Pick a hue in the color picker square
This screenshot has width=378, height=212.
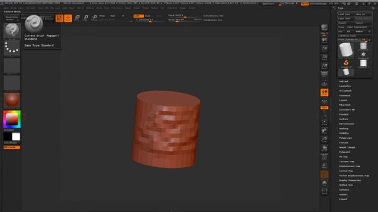point(12,119)
